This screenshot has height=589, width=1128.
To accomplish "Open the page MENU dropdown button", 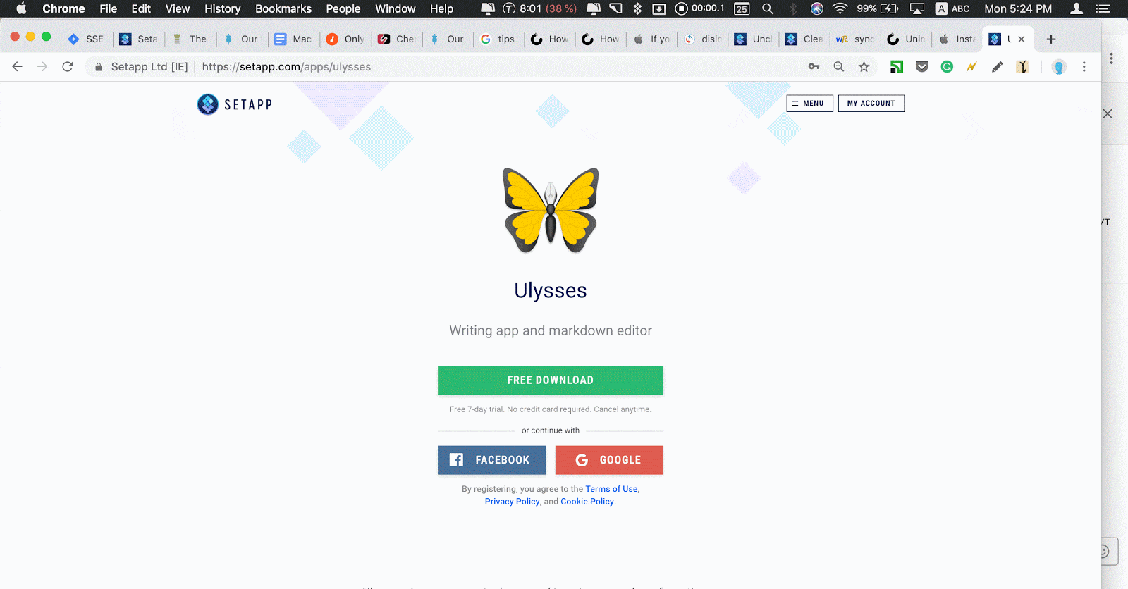I will [x=809, y=104].
